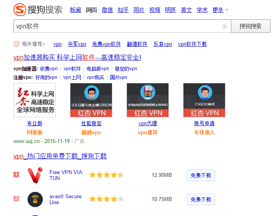Click the vpn推荐 orange link
278x216 pixels.
(148, 132)
